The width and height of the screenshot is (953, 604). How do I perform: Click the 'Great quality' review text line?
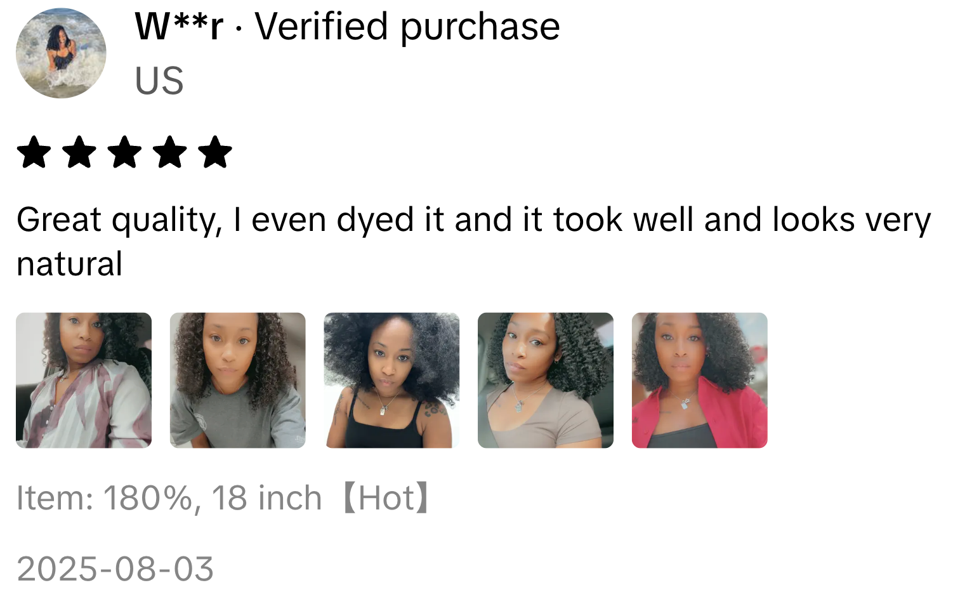pos(474,221)
